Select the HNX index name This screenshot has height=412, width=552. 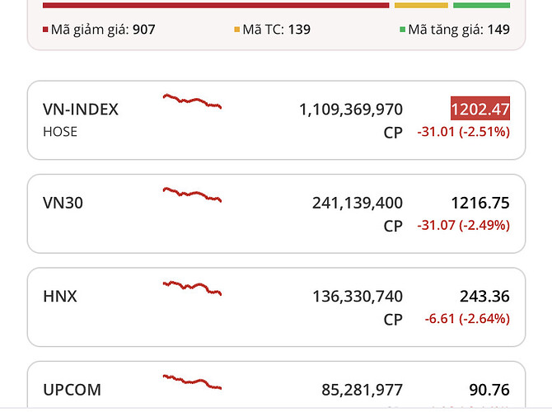click(60, 296)
